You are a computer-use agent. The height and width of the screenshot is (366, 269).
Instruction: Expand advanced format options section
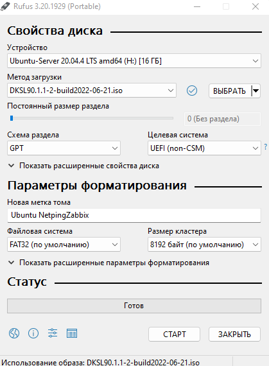point(108,263)
